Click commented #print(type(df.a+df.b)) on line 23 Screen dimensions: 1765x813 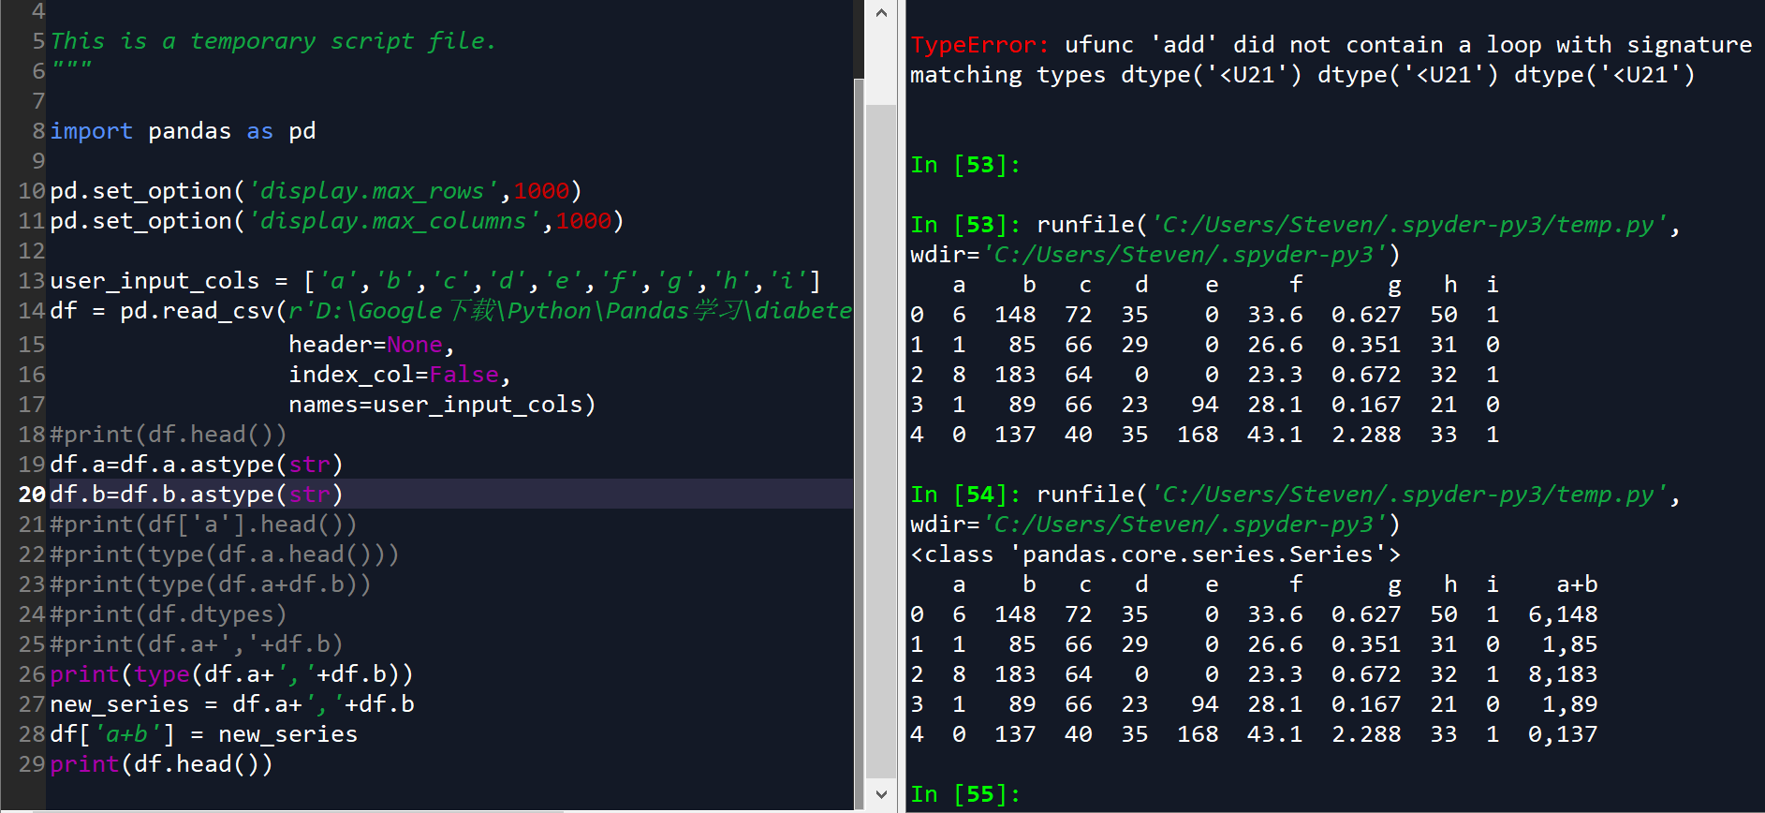[211, 584]
